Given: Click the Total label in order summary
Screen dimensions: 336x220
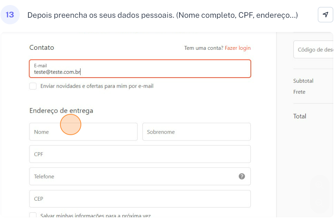Looking at the screenshot, I should click(300, 116).
